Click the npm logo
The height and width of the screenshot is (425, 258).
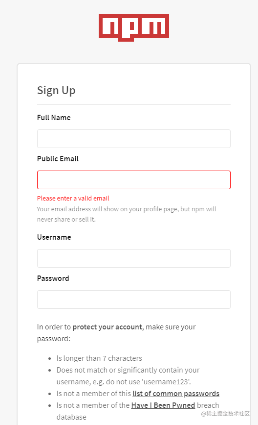134,27
